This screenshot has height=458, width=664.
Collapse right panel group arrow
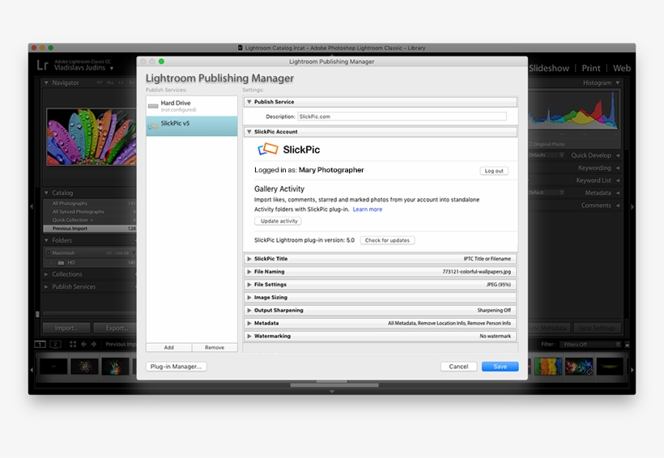pos(632,206)
